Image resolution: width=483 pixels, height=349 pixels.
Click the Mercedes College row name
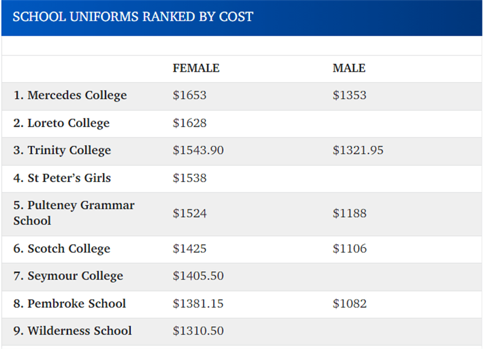(70, 95)
